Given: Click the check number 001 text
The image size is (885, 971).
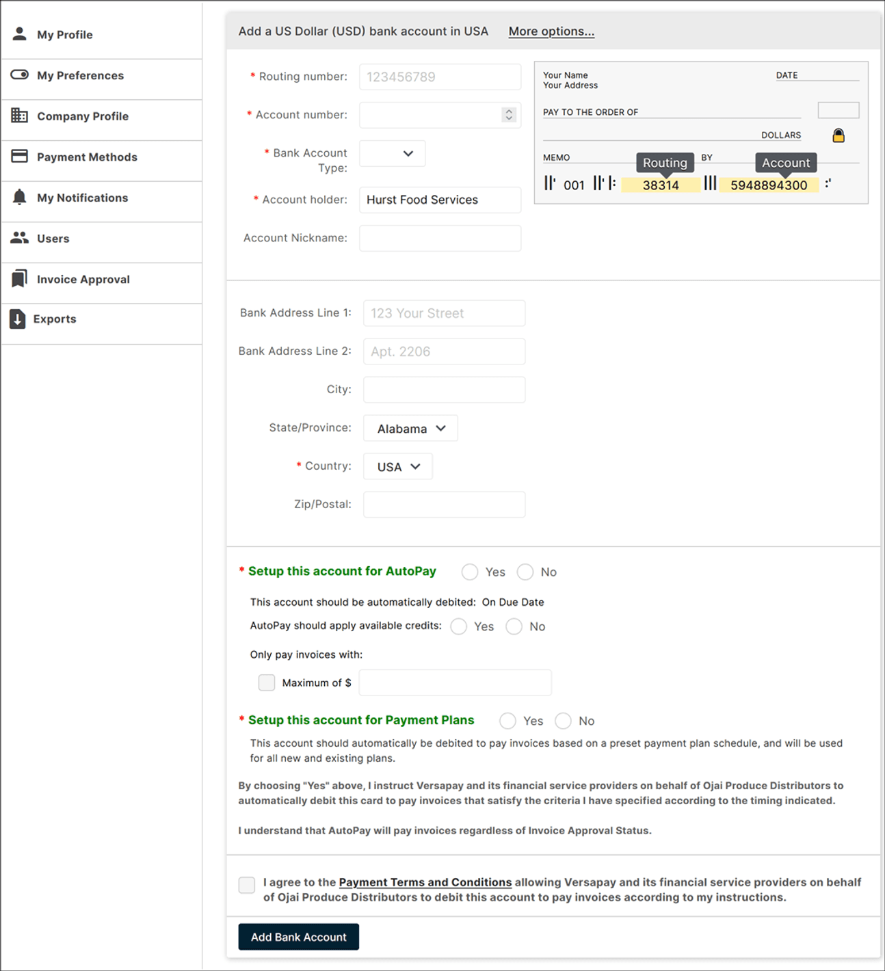Looking at the screenshot, I should pyautogui.click(x=574, y=185).
